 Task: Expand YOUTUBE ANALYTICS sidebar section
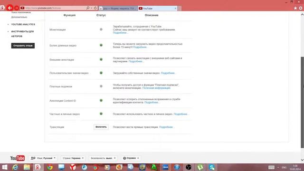coord(23,24)
